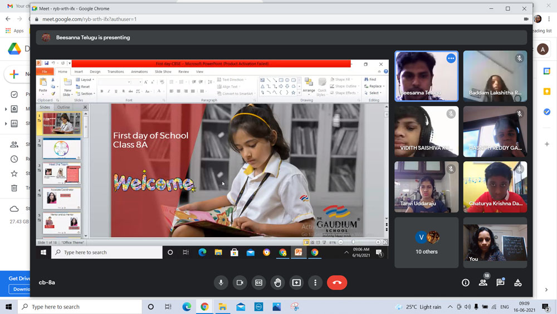
Task: Open meeting details info icon
Action: [x=465, y=283]
